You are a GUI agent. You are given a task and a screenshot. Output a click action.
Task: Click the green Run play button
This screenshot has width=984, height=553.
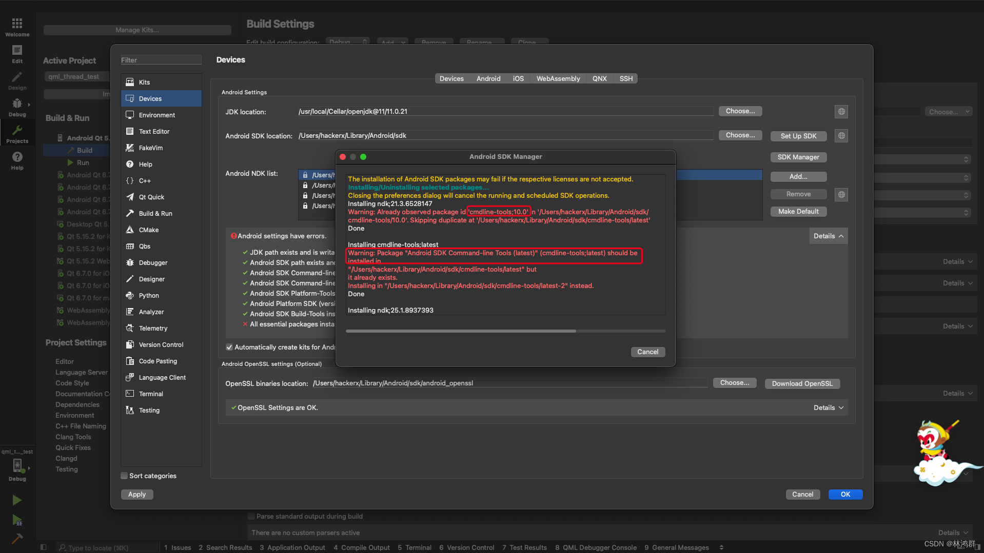point(17,500)
